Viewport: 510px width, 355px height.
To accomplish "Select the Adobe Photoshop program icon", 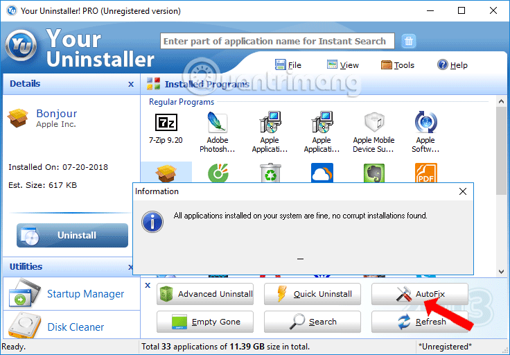I will [218, 122].
